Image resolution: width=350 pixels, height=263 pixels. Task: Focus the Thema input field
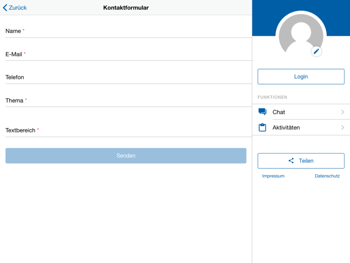[x=128, y=100]
